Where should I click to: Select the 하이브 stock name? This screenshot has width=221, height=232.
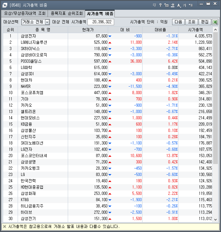(26, 212)
